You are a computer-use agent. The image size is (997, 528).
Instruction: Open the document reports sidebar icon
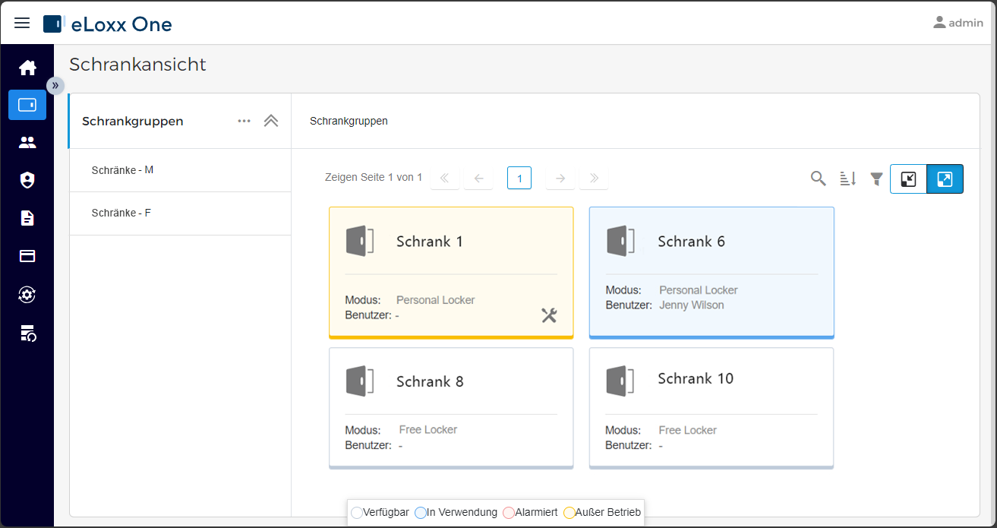(x=27, y=218)
